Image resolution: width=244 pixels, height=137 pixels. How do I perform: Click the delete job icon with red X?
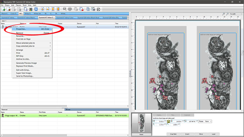9,9
